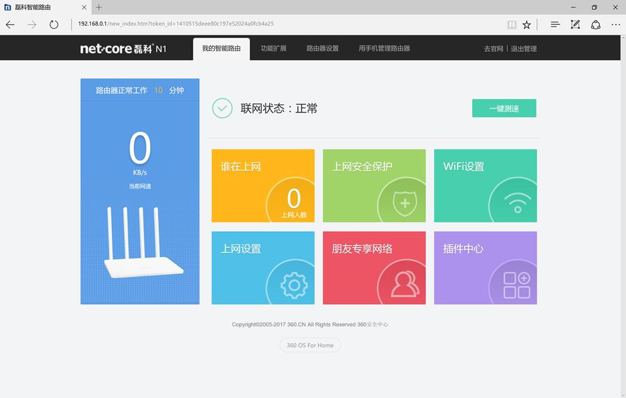Open the 路由器设置 section
Viewport: 626px width, 398px height.
point(321,47)
